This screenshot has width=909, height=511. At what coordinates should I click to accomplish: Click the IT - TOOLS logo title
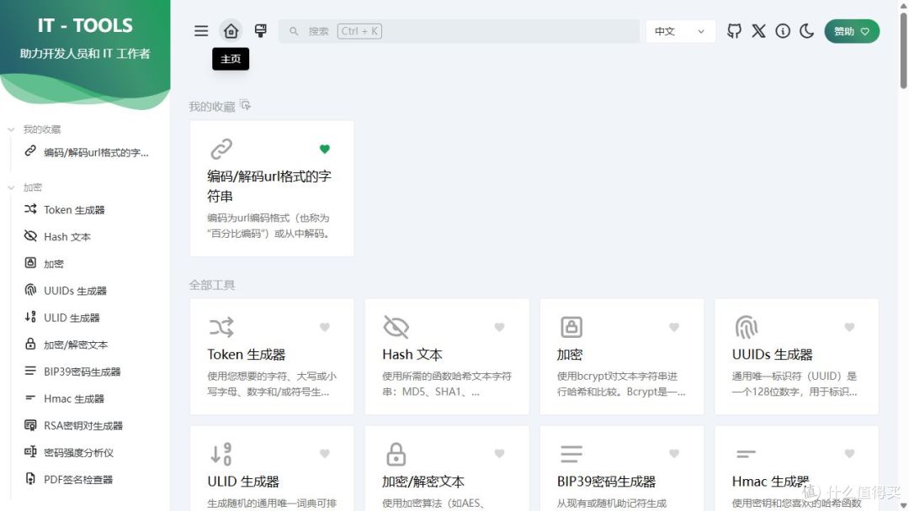pyautogui.click(x=85, y=25)
